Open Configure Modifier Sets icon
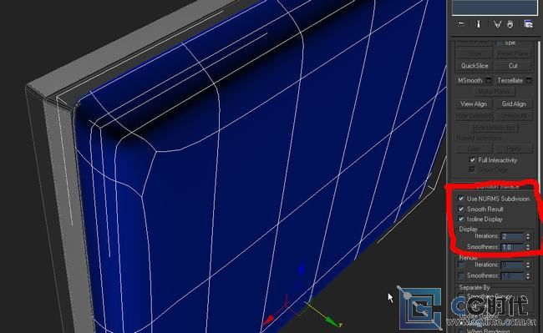 pos(528,24)
